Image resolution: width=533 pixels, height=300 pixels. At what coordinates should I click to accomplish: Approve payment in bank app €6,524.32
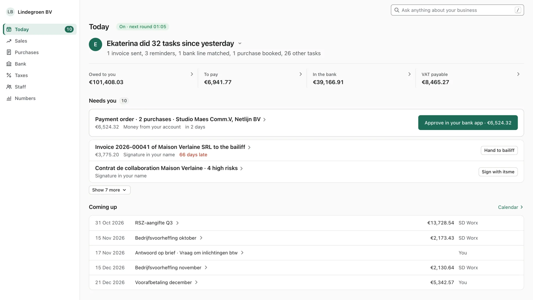pos(468,122)
